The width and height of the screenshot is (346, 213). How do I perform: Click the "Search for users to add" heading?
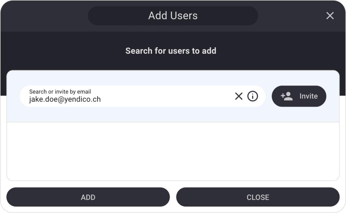click(x=171, y=51)
